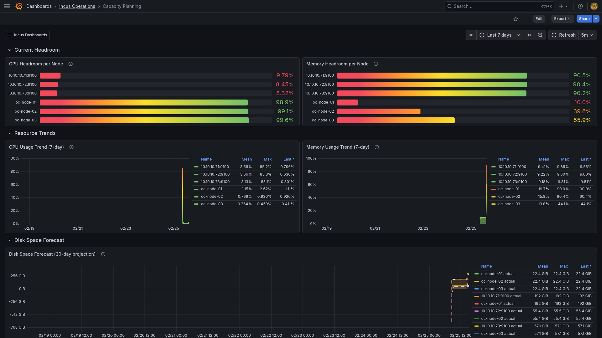
Task: Toggle oc-node-02 series in Memory trend legend
Action: pos(509,197)
